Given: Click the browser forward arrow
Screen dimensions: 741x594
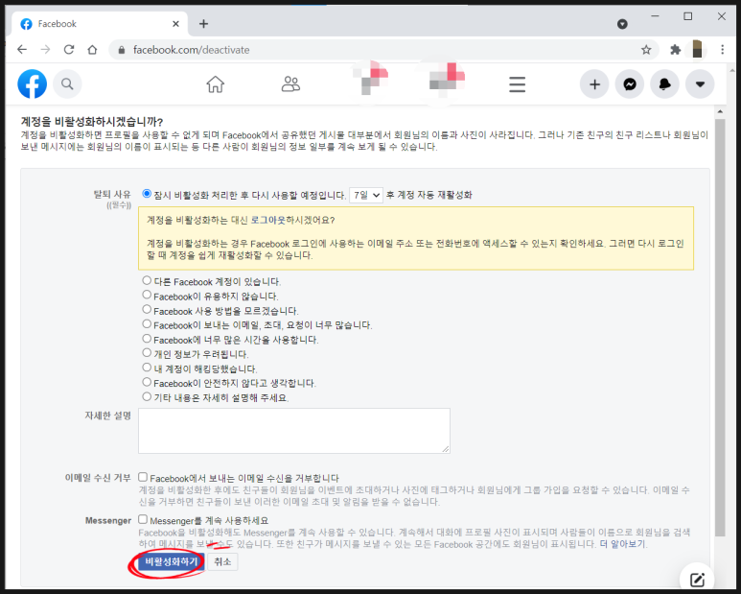Looking at the screenshot, I should (x=45, y=50).
